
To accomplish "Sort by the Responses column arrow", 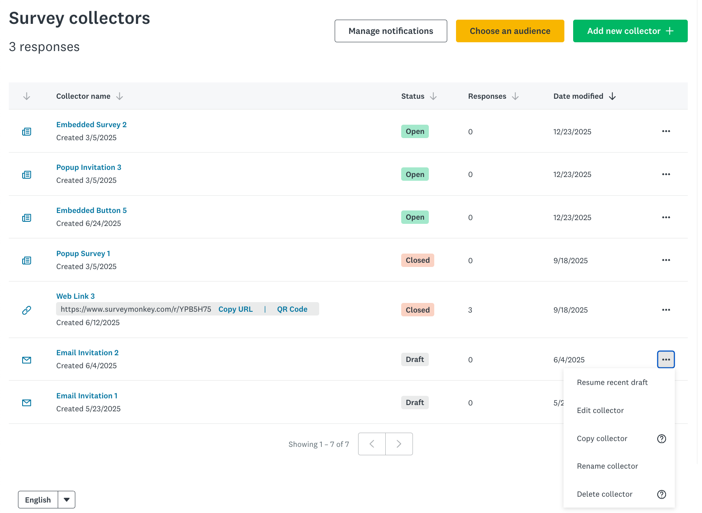I will click(x=515, y=96).
